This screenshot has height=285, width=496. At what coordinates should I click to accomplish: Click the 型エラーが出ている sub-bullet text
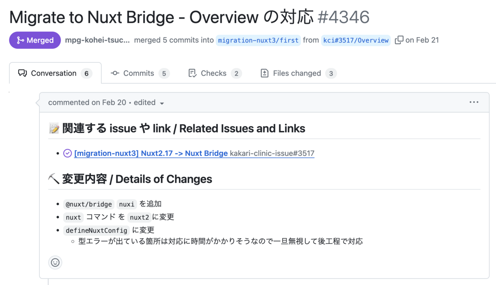(x=220, y=241)
